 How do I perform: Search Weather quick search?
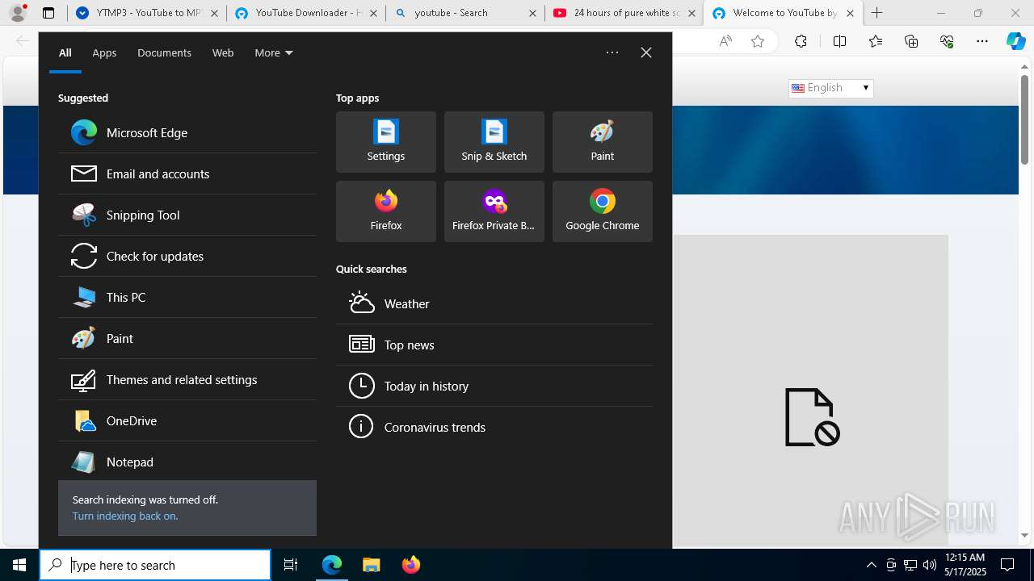pos(494,303)
